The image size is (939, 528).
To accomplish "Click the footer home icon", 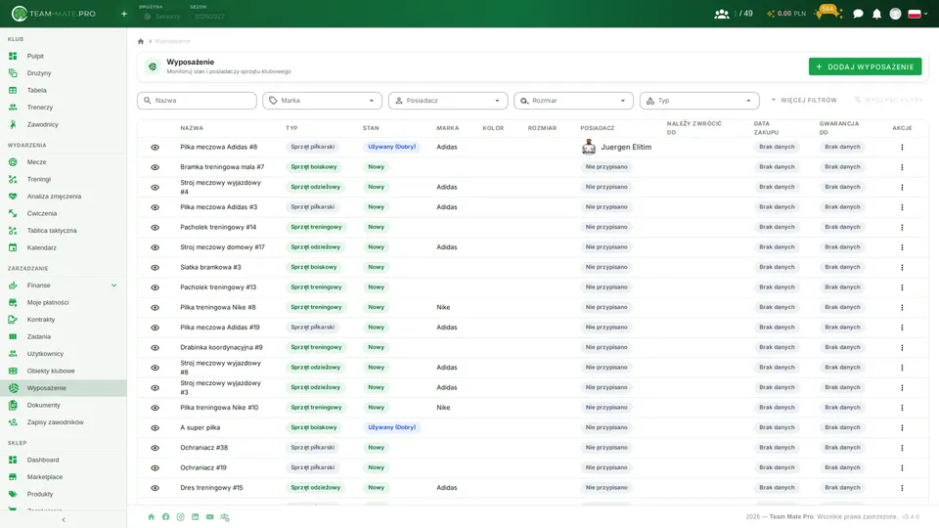I will (x=151, y=516).
